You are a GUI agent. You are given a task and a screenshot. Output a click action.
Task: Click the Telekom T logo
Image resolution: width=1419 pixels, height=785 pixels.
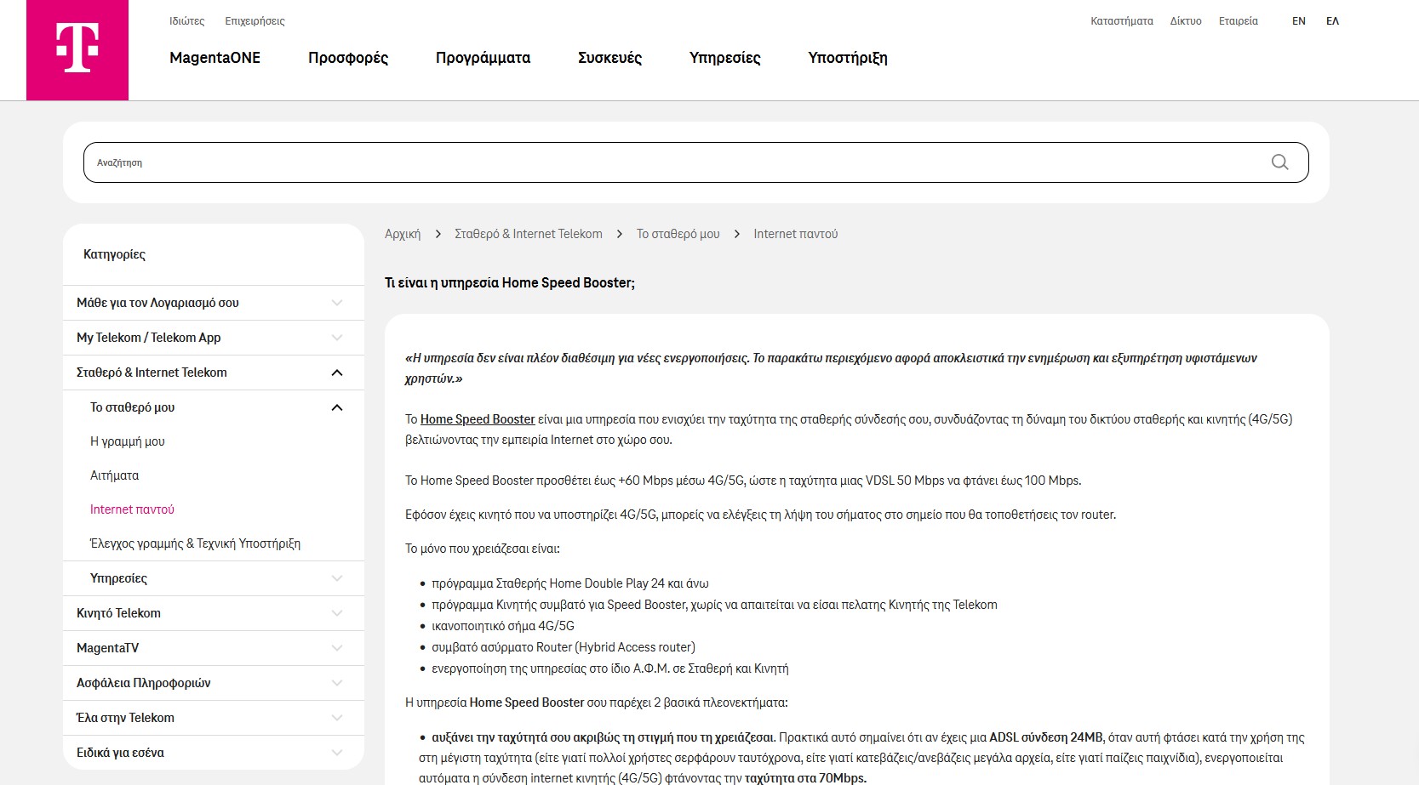click(x=77, y=49)
